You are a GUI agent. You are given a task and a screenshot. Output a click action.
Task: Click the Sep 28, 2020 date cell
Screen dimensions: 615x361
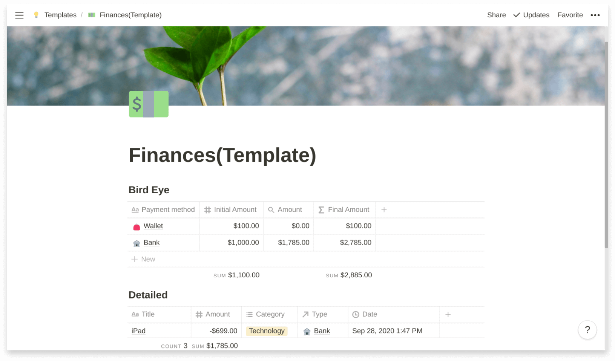click(387, 331)
